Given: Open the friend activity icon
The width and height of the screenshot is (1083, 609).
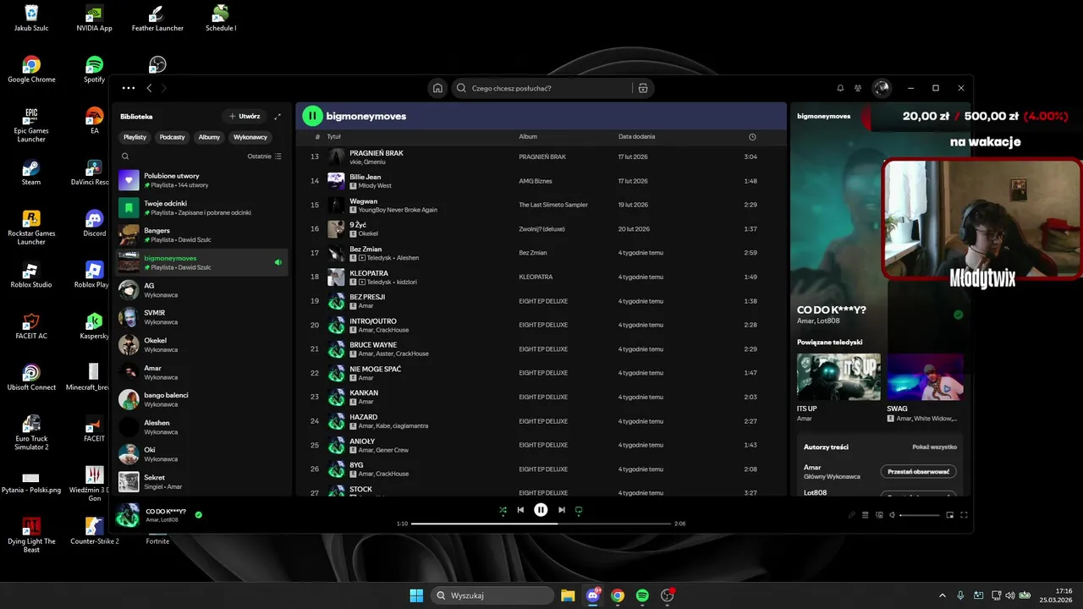Looking at the screenshot, I should coord(858,88).
